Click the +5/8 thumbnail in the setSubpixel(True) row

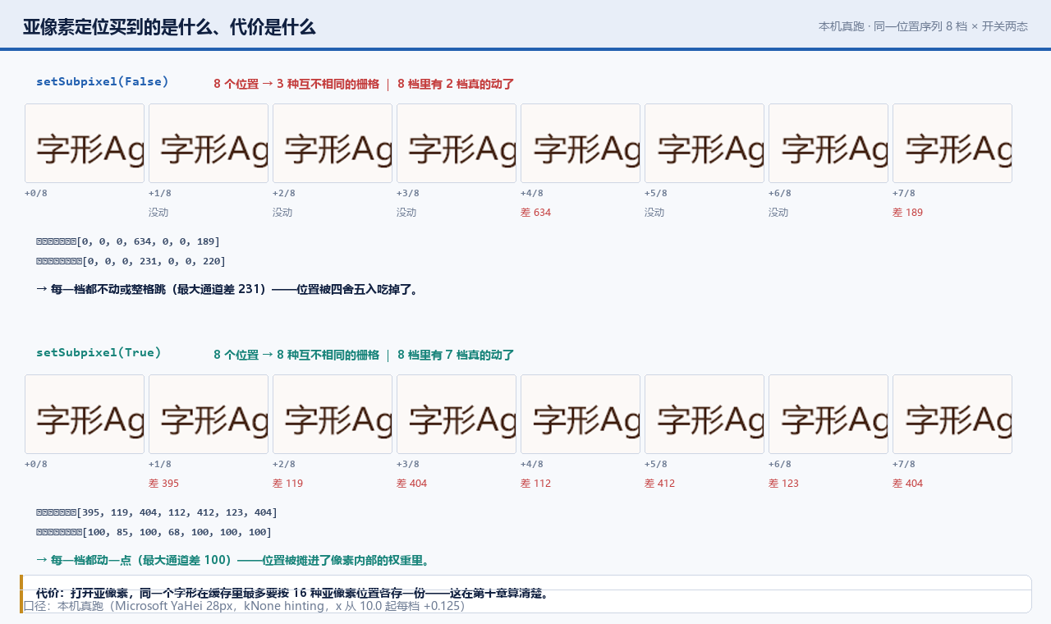click(704, 414)
